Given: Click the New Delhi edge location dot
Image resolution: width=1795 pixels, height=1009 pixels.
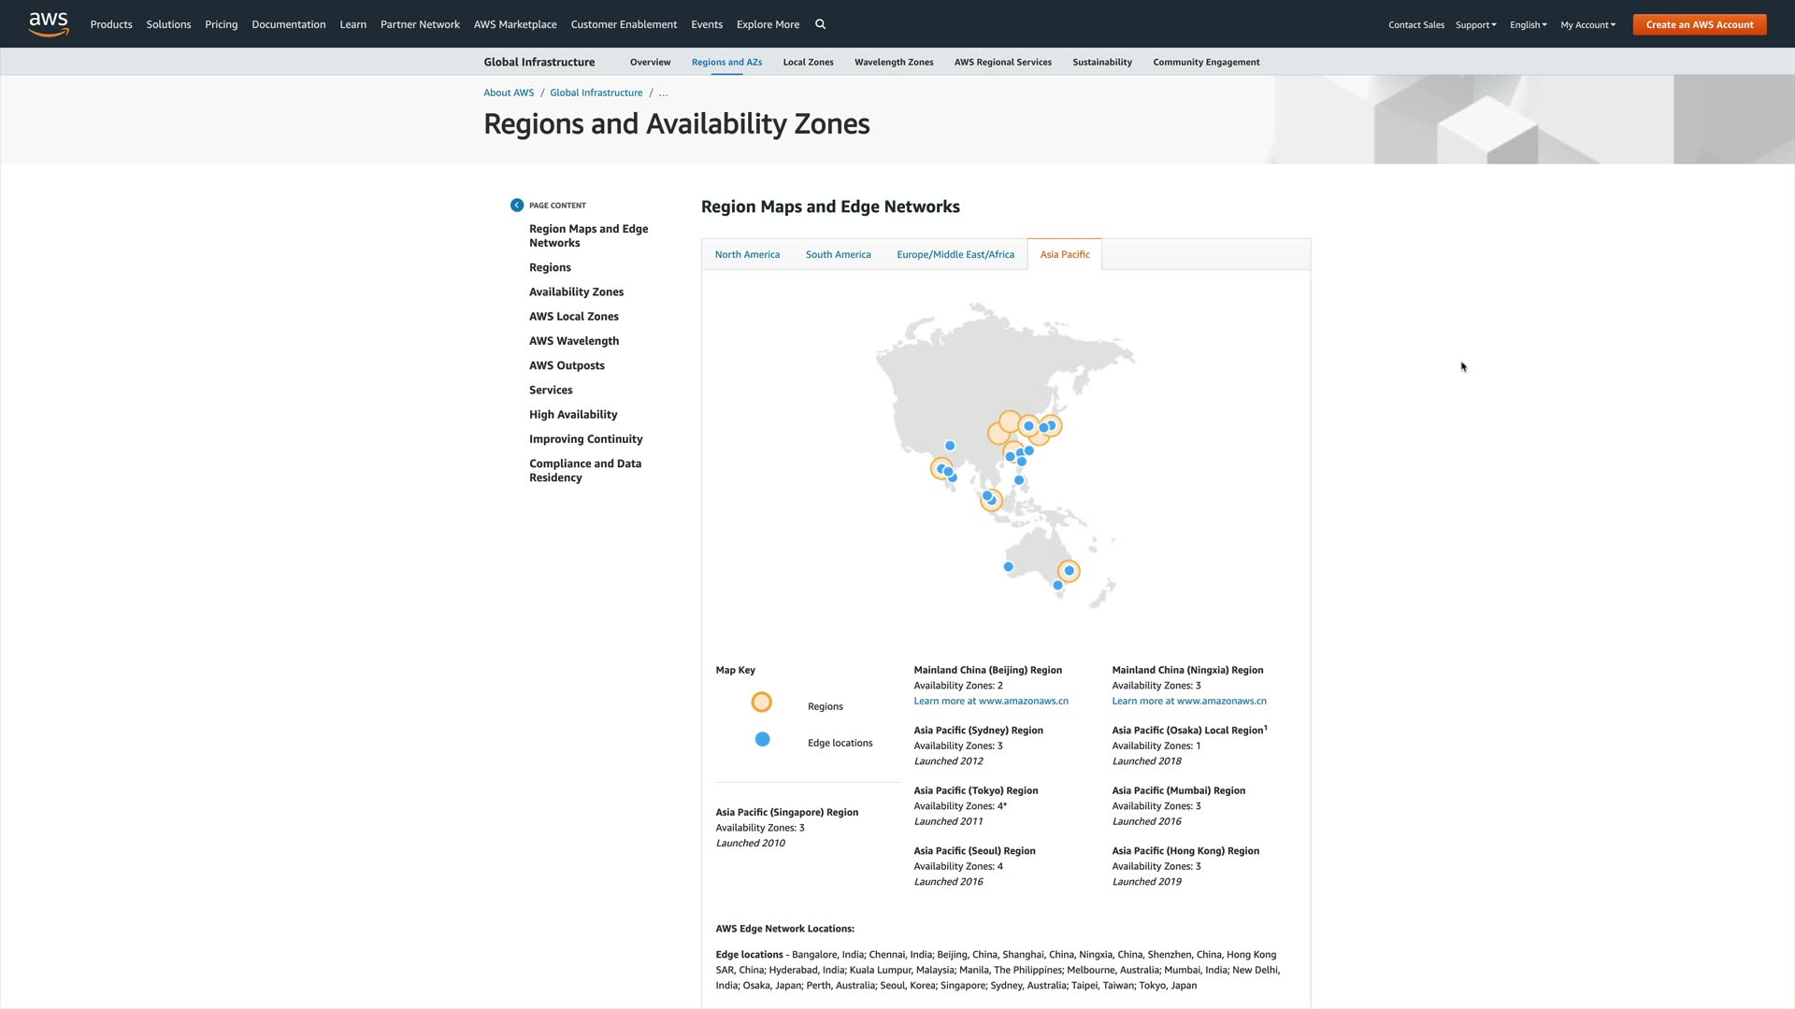Looking at the screenshot, I should (x=950, y=446).
